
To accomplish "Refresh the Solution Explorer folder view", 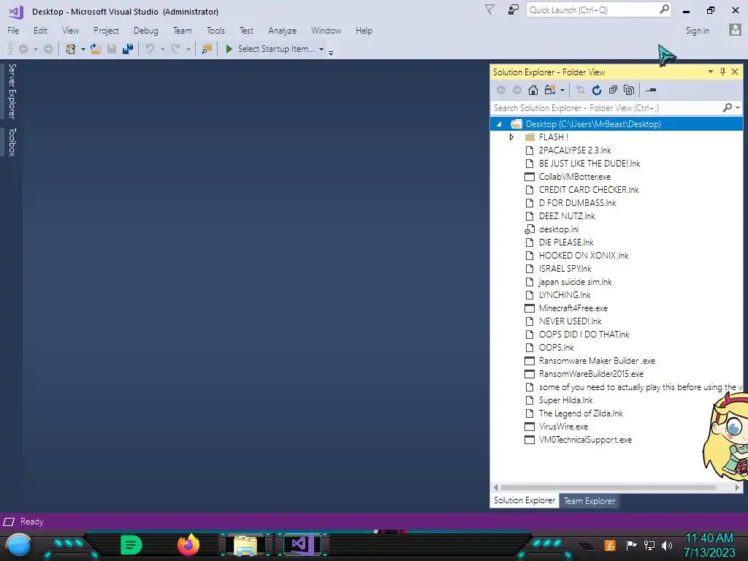I will point(596,90).
